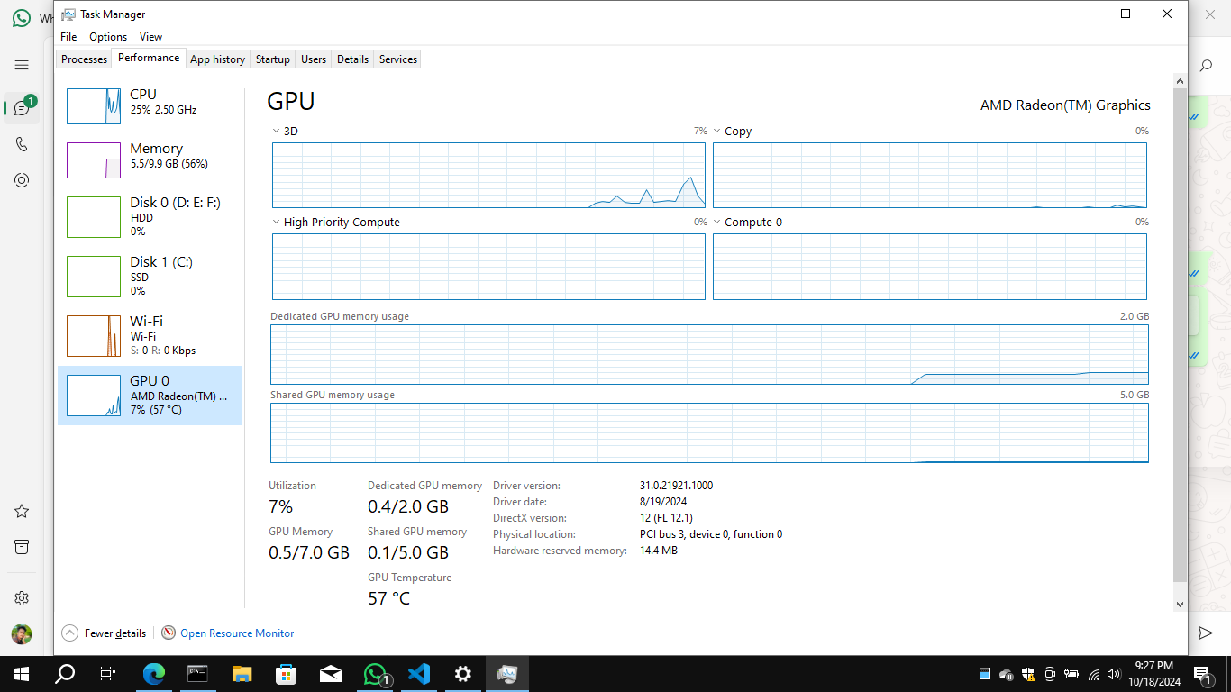Switch to the Startup tab
The width and height of the screenshot is (1231, 692).
coord(273,59)
